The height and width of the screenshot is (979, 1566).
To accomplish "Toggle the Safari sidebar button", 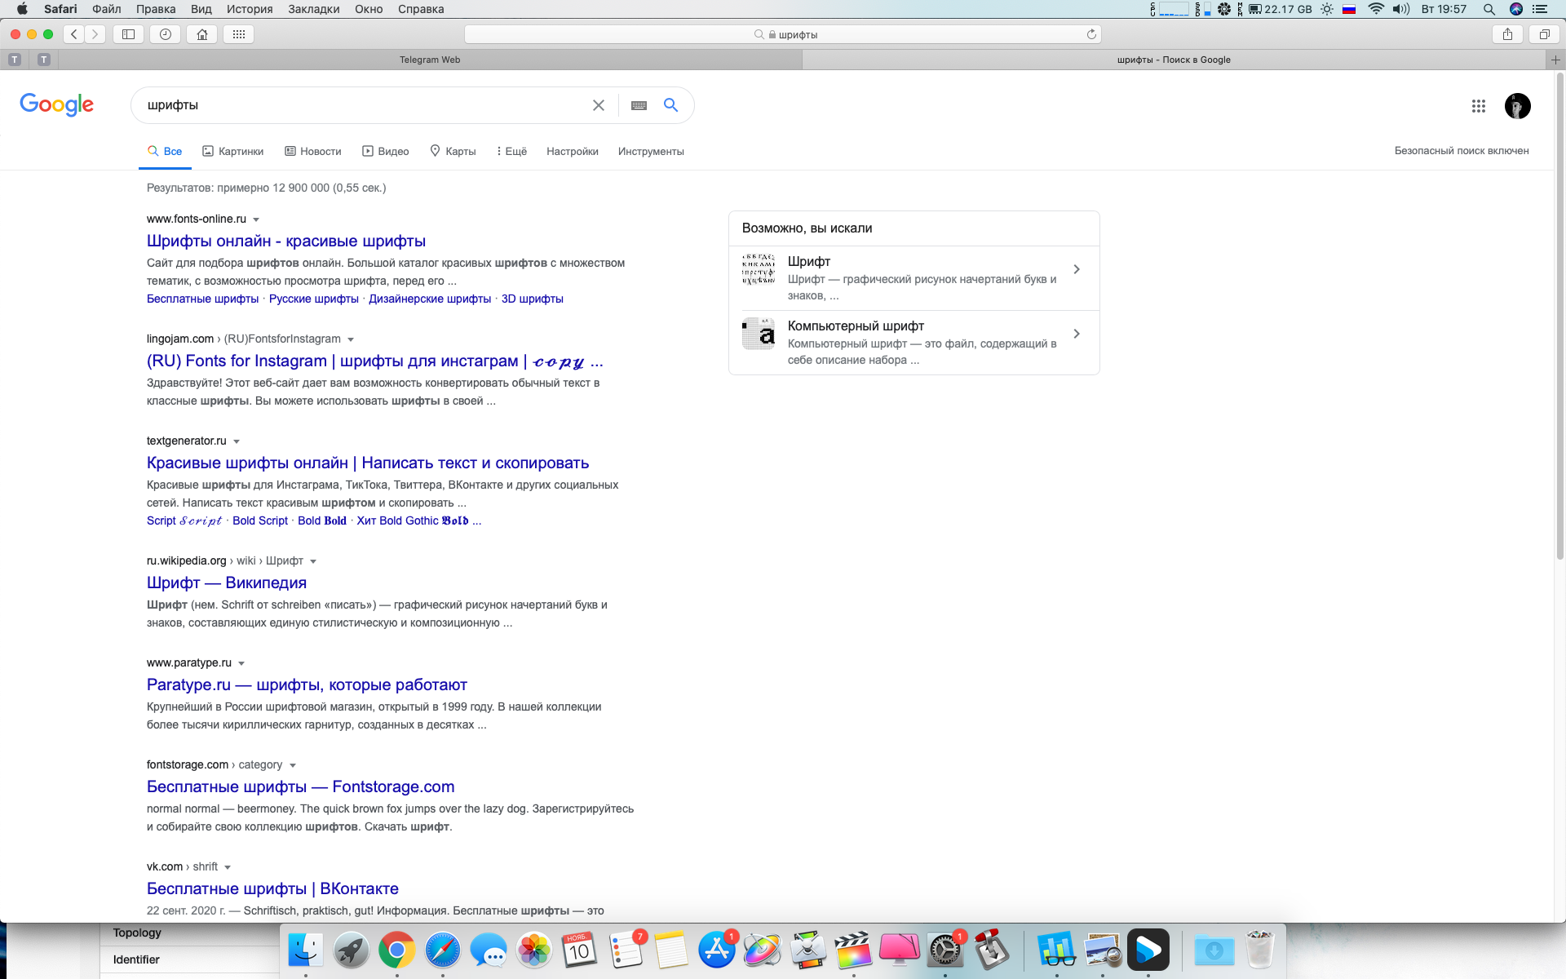I will click(x=128, y=34).
